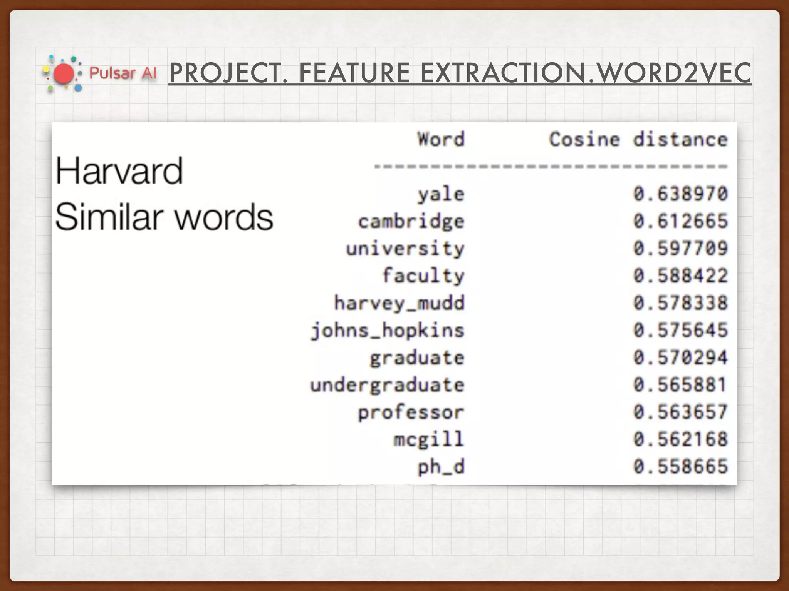
Task: Click the Word column header
Action: tap(441, 139)
